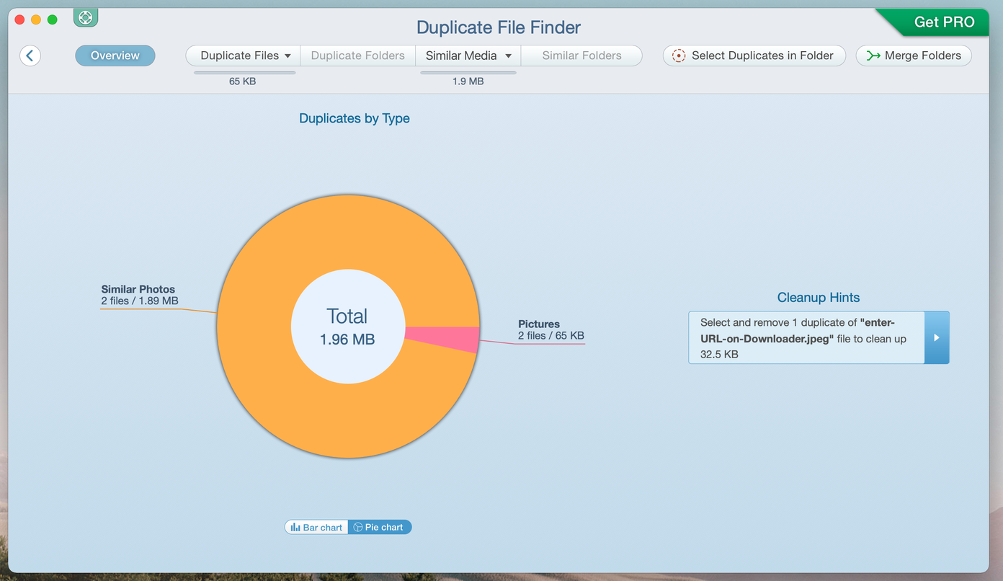The width and height of the screenshot is (1003, 581).
Task: Switch the view to Bar chart
Action: tap(316, 528)
